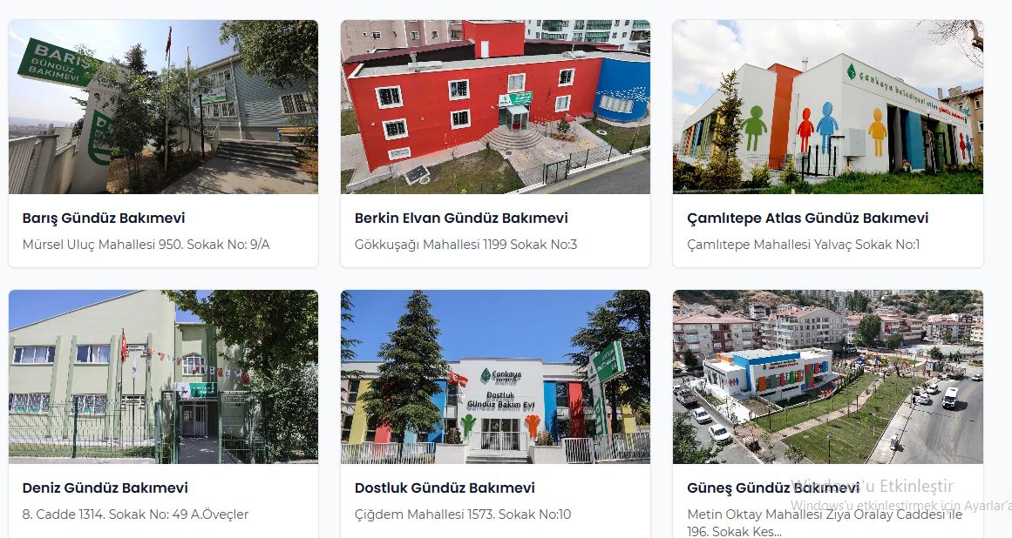Open the Dostluk Gündüz Bakımevi photo
The width and height of the screenshot is (1012, 538).
click(496, 377)
